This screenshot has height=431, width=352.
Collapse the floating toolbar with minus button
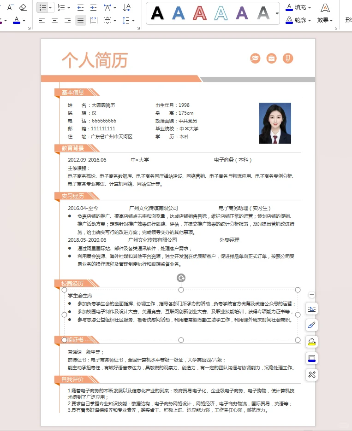coord(312,295)
